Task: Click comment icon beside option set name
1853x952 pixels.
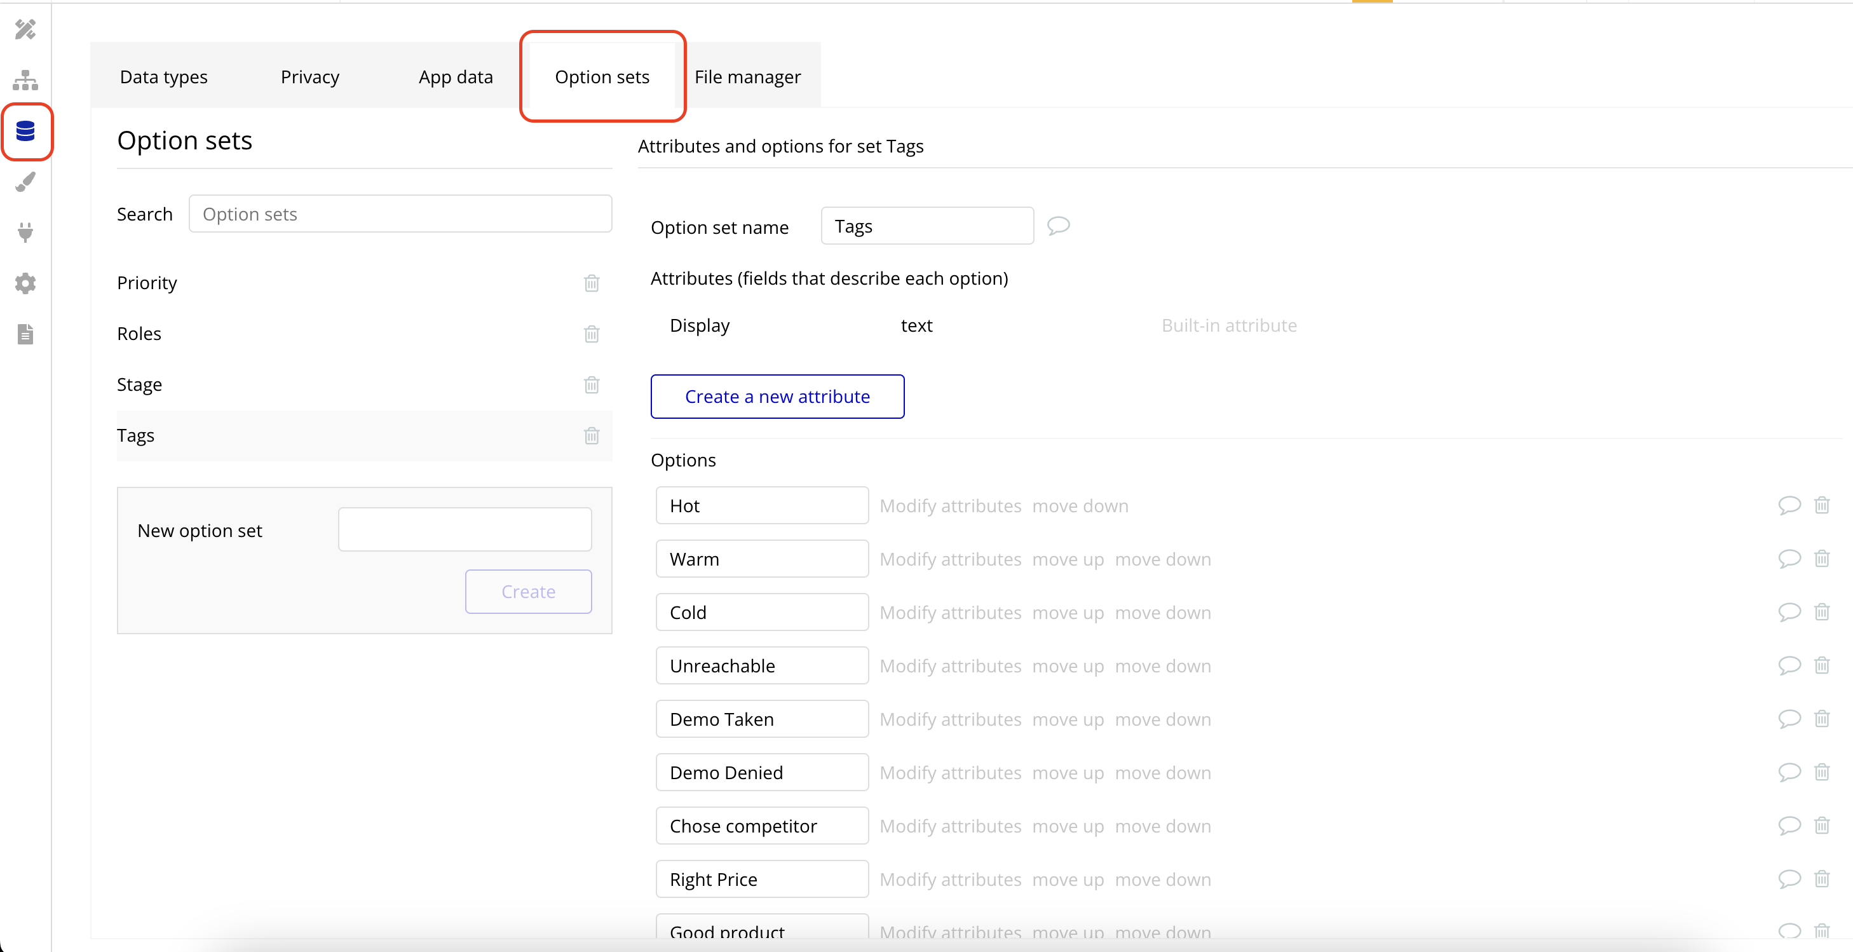Action: tap(1058, 226)
